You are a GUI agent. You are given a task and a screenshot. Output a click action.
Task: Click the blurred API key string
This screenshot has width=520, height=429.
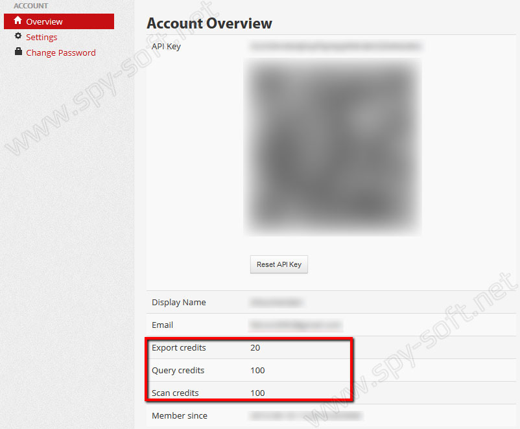click(336, 46)
